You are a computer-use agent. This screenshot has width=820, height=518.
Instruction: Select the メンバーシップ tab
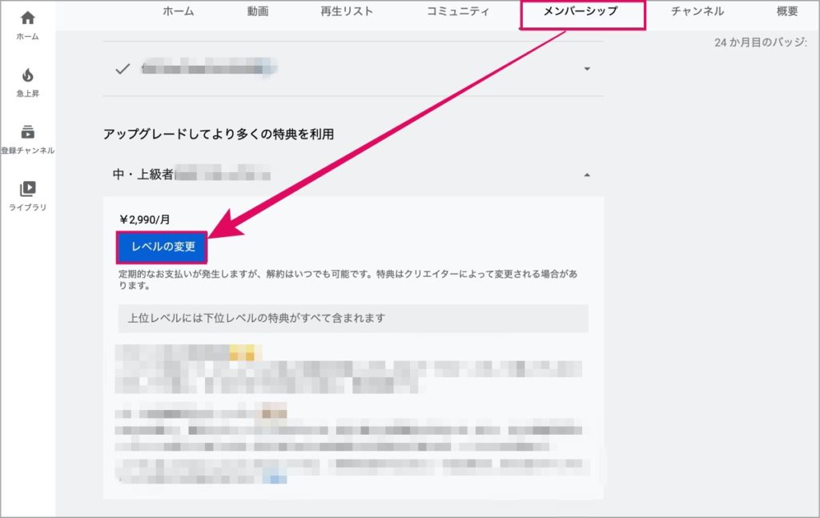coord(581,11)
